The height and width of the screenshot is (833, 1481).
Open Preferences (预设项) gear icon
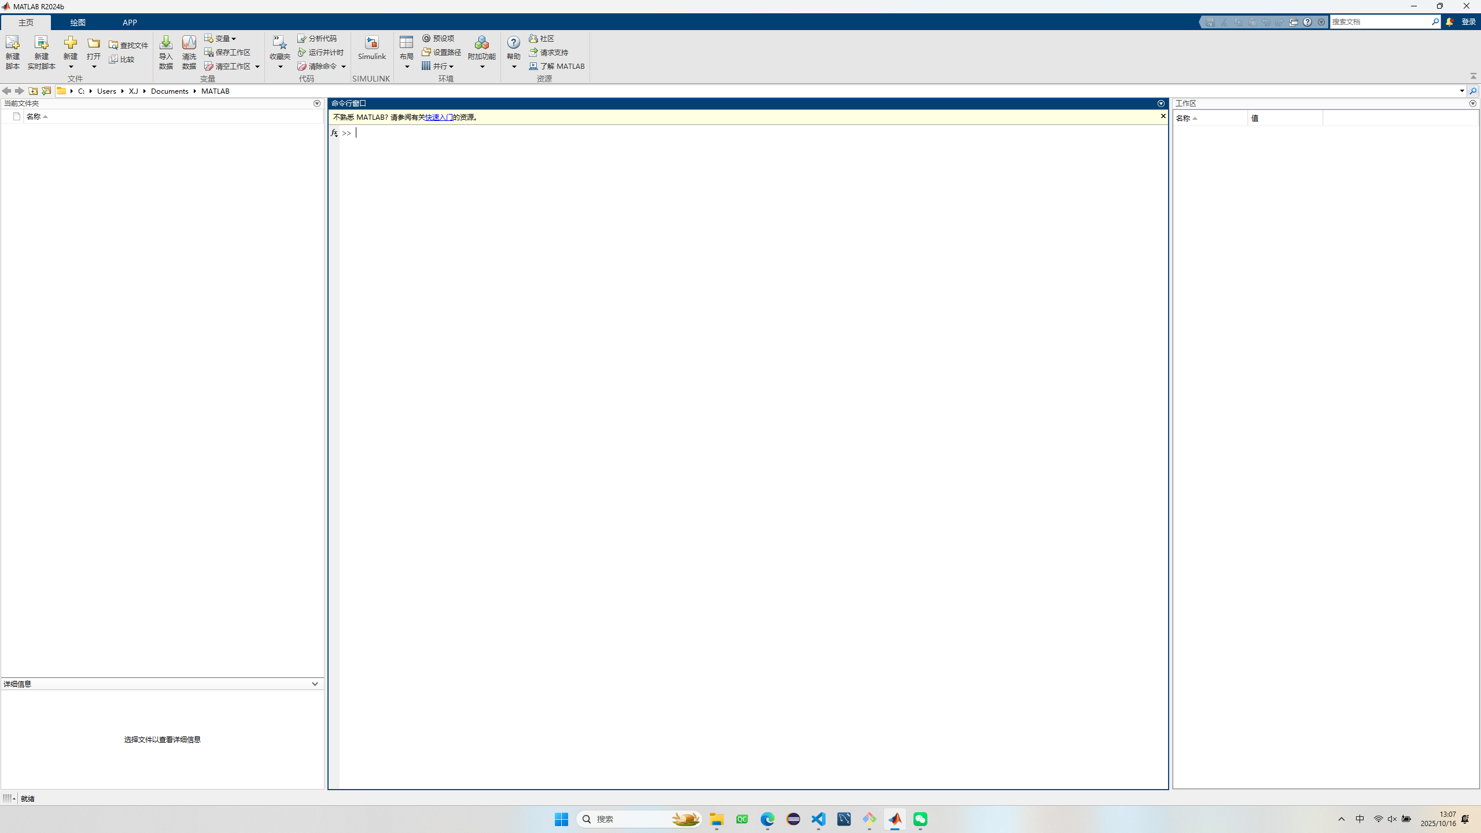(426, 38)
